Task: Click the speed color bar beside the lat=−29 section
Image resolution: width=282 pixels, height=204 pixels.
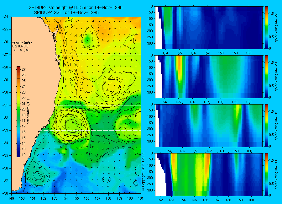Action: tap(266, 77)
